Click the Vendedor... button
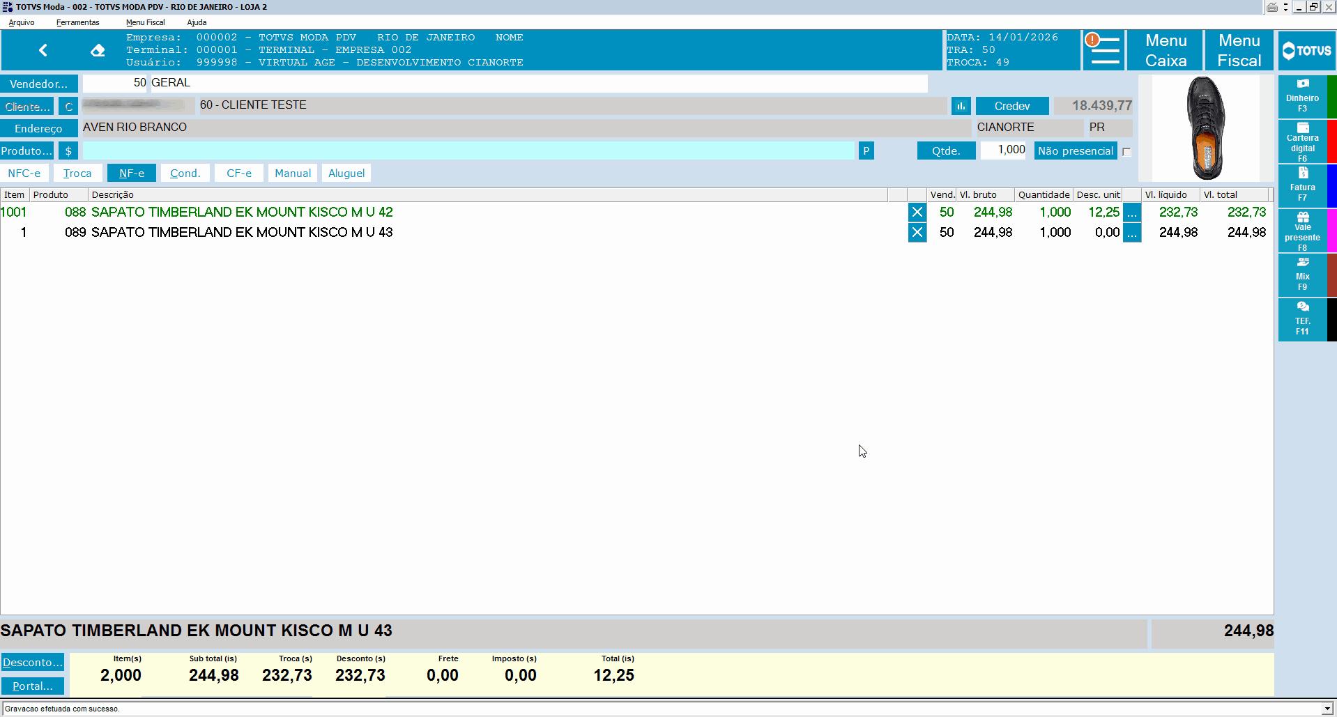 tap(38, 84)
